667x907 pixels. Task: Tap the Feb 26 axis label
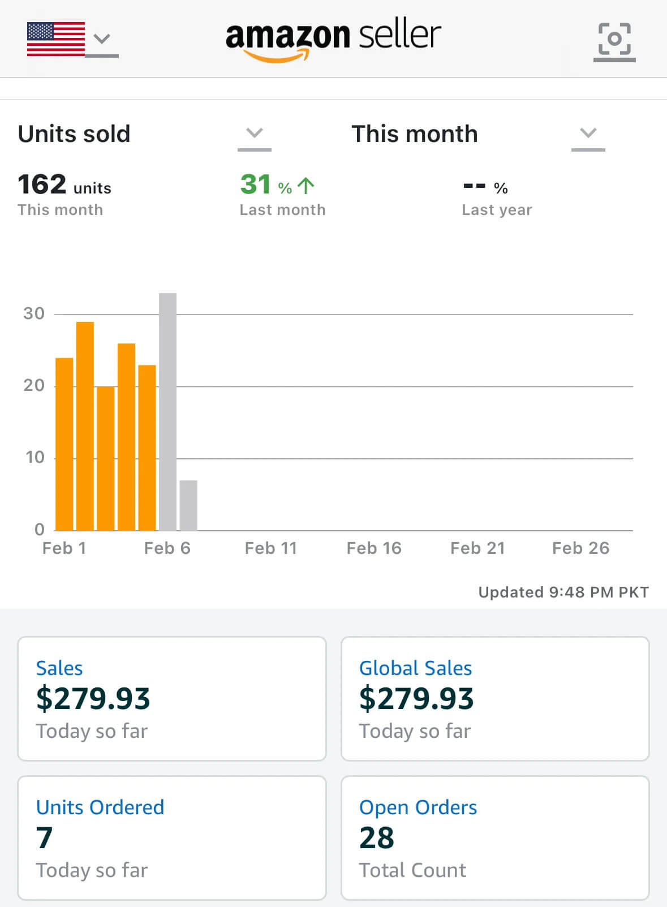(581, 548)
